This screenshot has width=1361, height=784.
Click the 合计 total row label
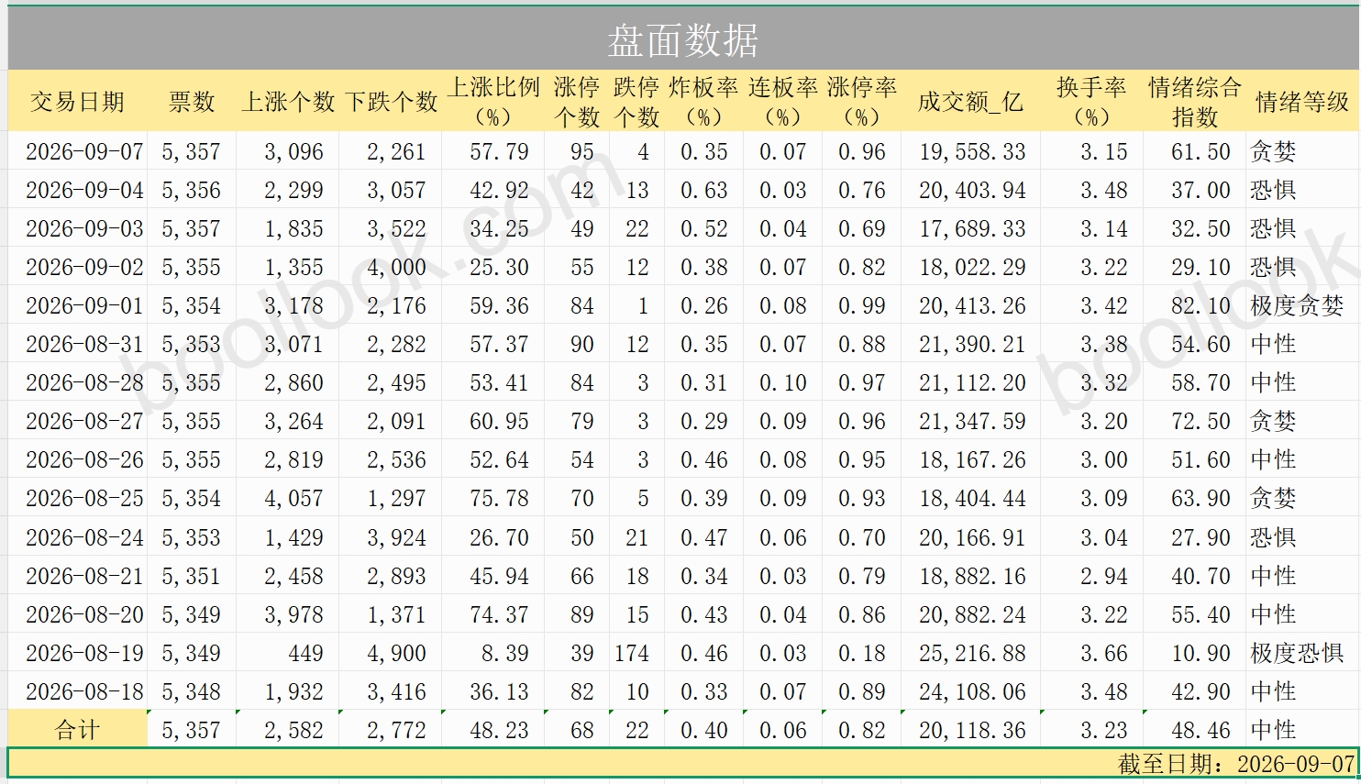(77, 730)
